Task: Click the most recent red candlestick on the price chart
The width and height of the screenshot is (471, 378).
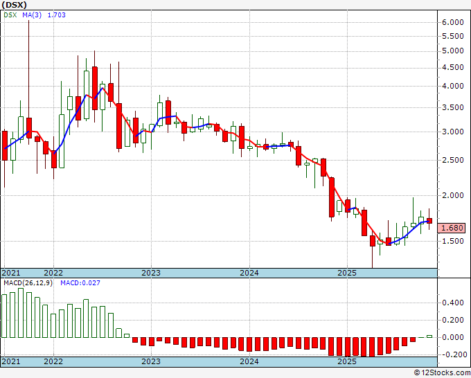Action: [x=429, y=221]
